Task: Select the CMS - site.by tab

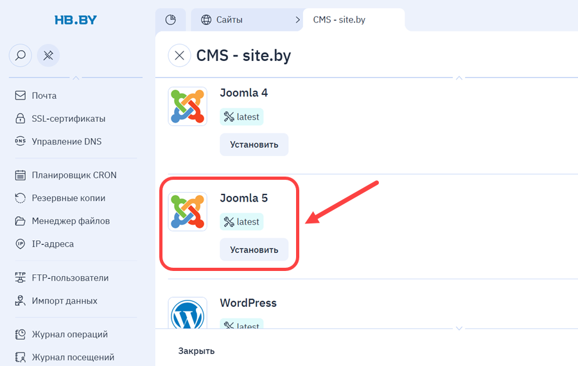Action: [354, 19]
